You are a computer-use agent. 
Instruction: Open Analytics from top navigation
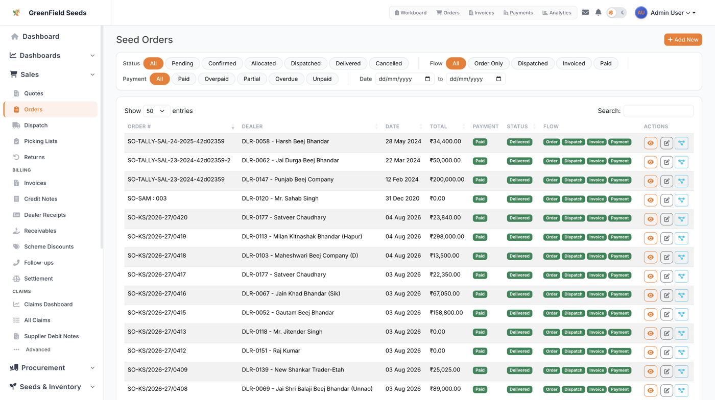(x=557, y=13)
